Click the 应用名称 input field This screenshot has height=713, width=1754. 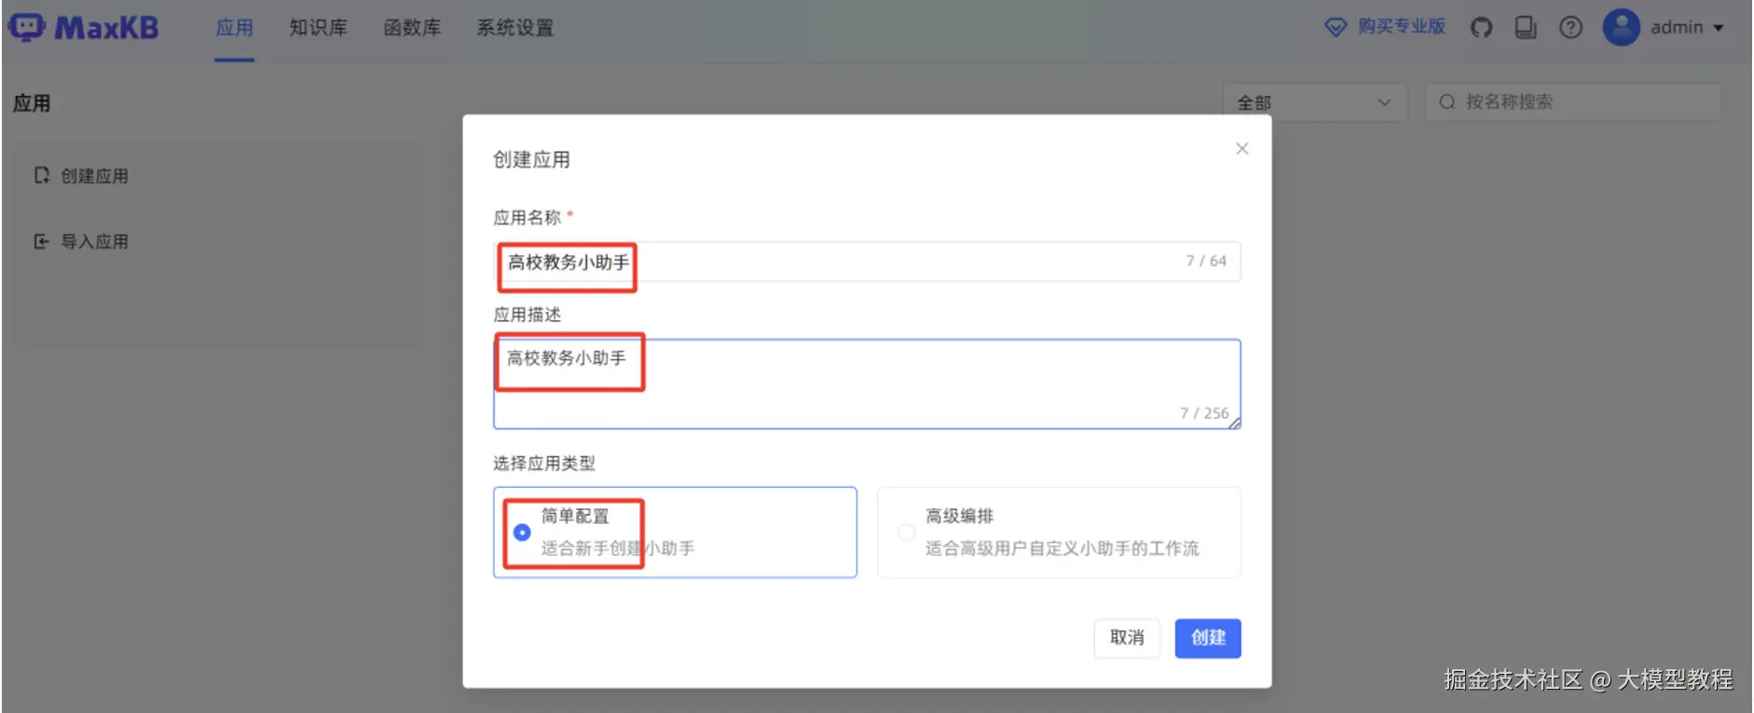pyautogui.click(x=867, y=262)
